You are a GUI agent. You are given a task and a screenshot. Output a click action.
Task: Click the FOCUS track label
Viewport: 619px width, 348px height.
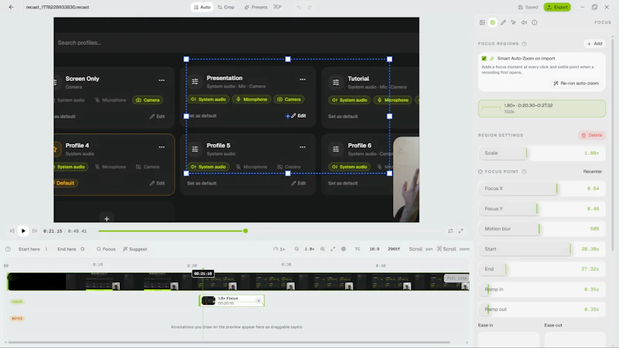(17, 302)
